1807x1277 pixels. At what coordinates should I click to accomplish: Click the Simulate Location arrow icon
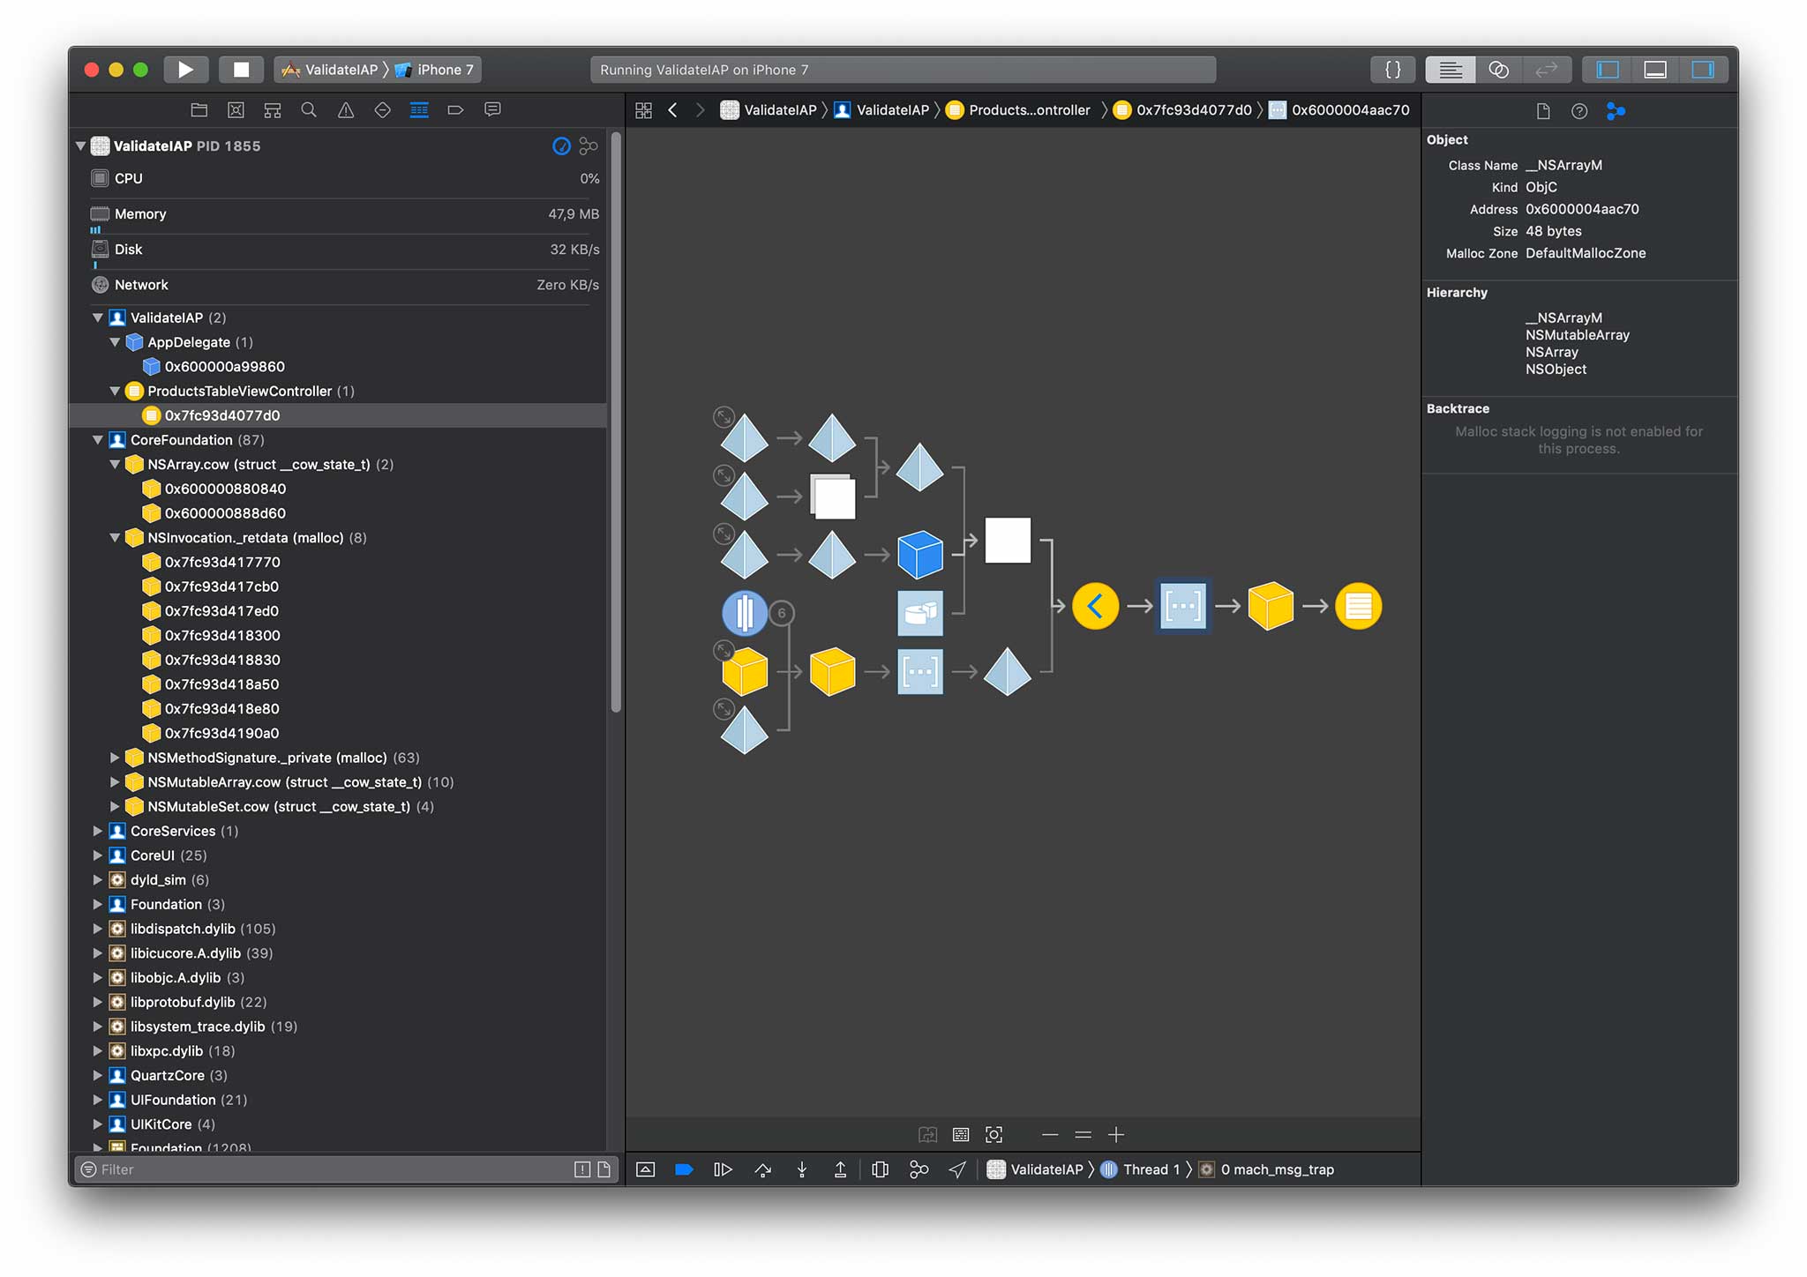coord(957,1169)
